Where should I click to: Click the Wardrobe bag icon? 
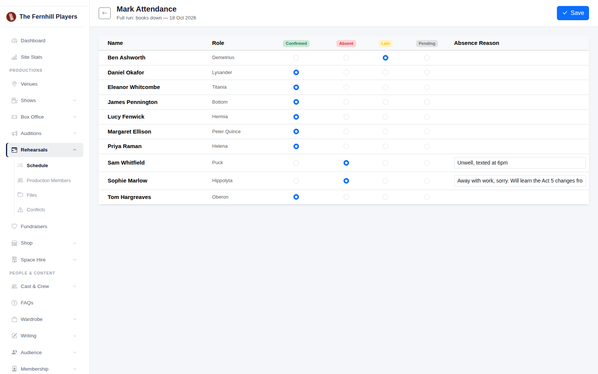point(15,319)
